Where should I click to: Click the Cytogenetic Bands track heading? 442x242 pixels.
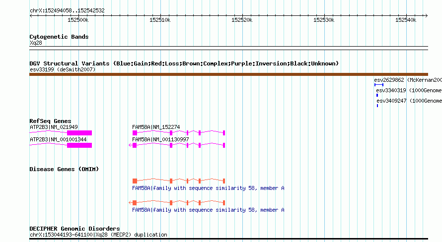(x=59, y=37)
